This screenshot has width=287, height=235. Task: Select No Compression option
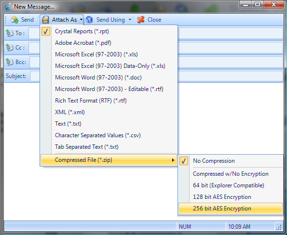231,161
